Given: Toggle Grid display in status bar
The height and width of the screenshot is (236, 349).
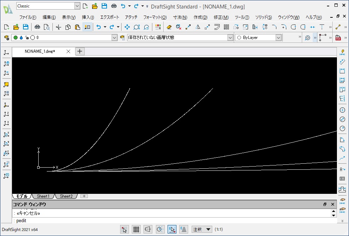Looking at the screenshot, I should click(136, 229).
